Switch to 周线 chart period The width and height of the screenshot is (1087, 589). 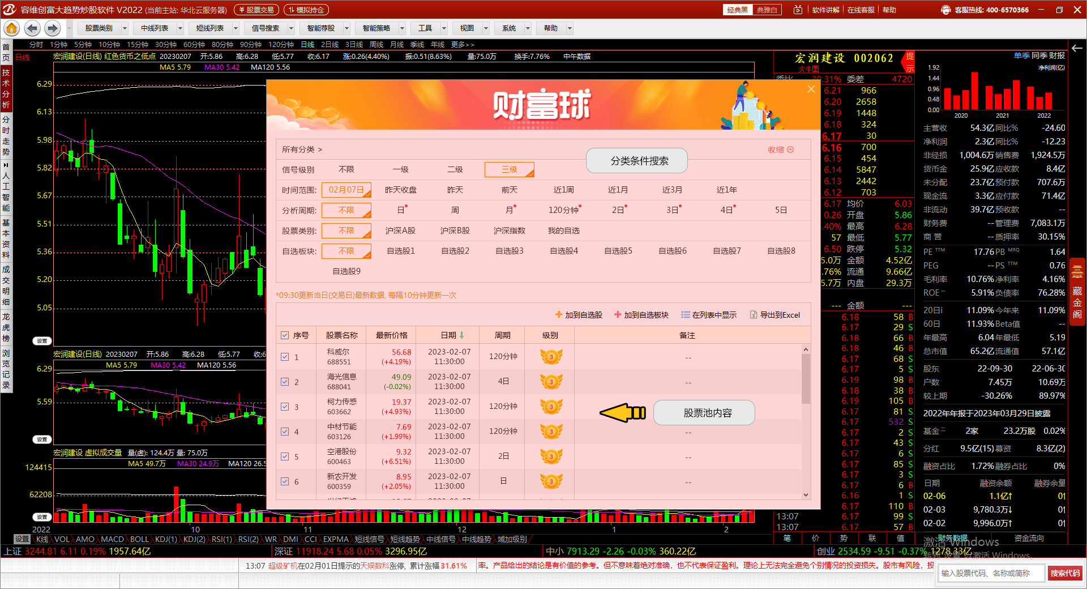(x=376, y=44)
